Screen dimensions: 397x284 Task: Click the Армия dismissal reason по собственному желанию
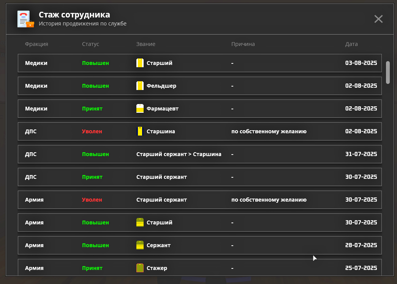coord(269,200)
